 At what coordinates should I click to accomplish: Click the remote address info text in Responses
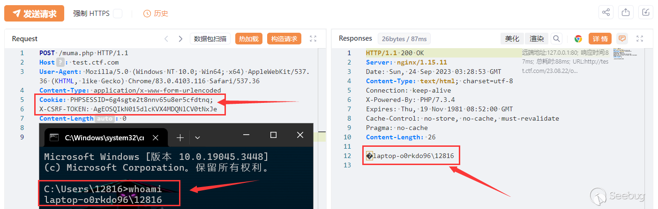[566, 62]
